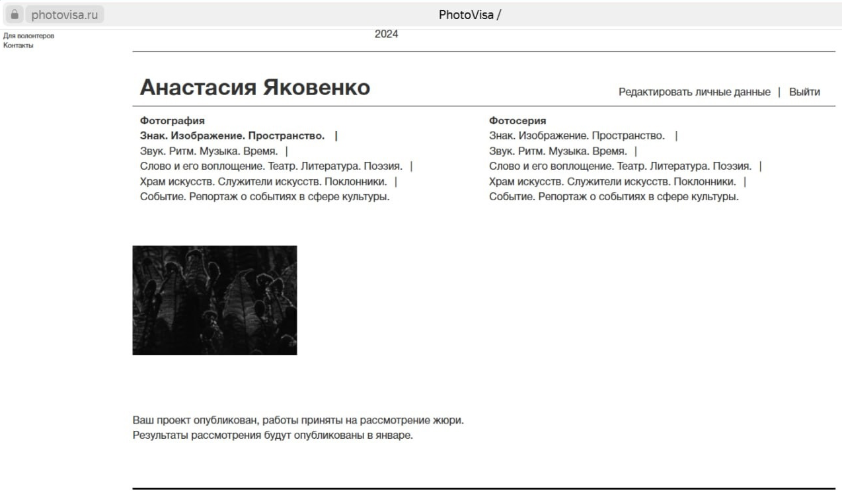Click the "PhotoVisa /" page title
This screenshot has height=493, width=842.
click(x=470, y=15)
